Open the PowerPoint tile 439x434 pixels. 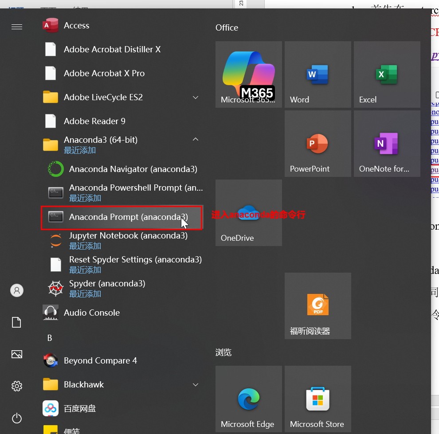pos(318,144)
